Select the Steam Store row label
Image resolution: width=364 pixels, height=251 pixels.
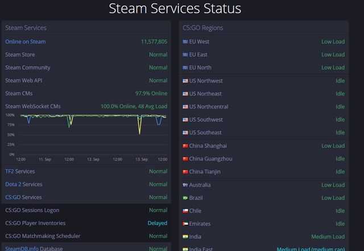coord(20,55)
